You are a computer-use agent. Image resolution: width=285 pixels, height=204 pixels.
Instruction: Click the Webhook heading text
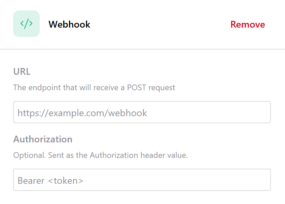click(69, 24)
